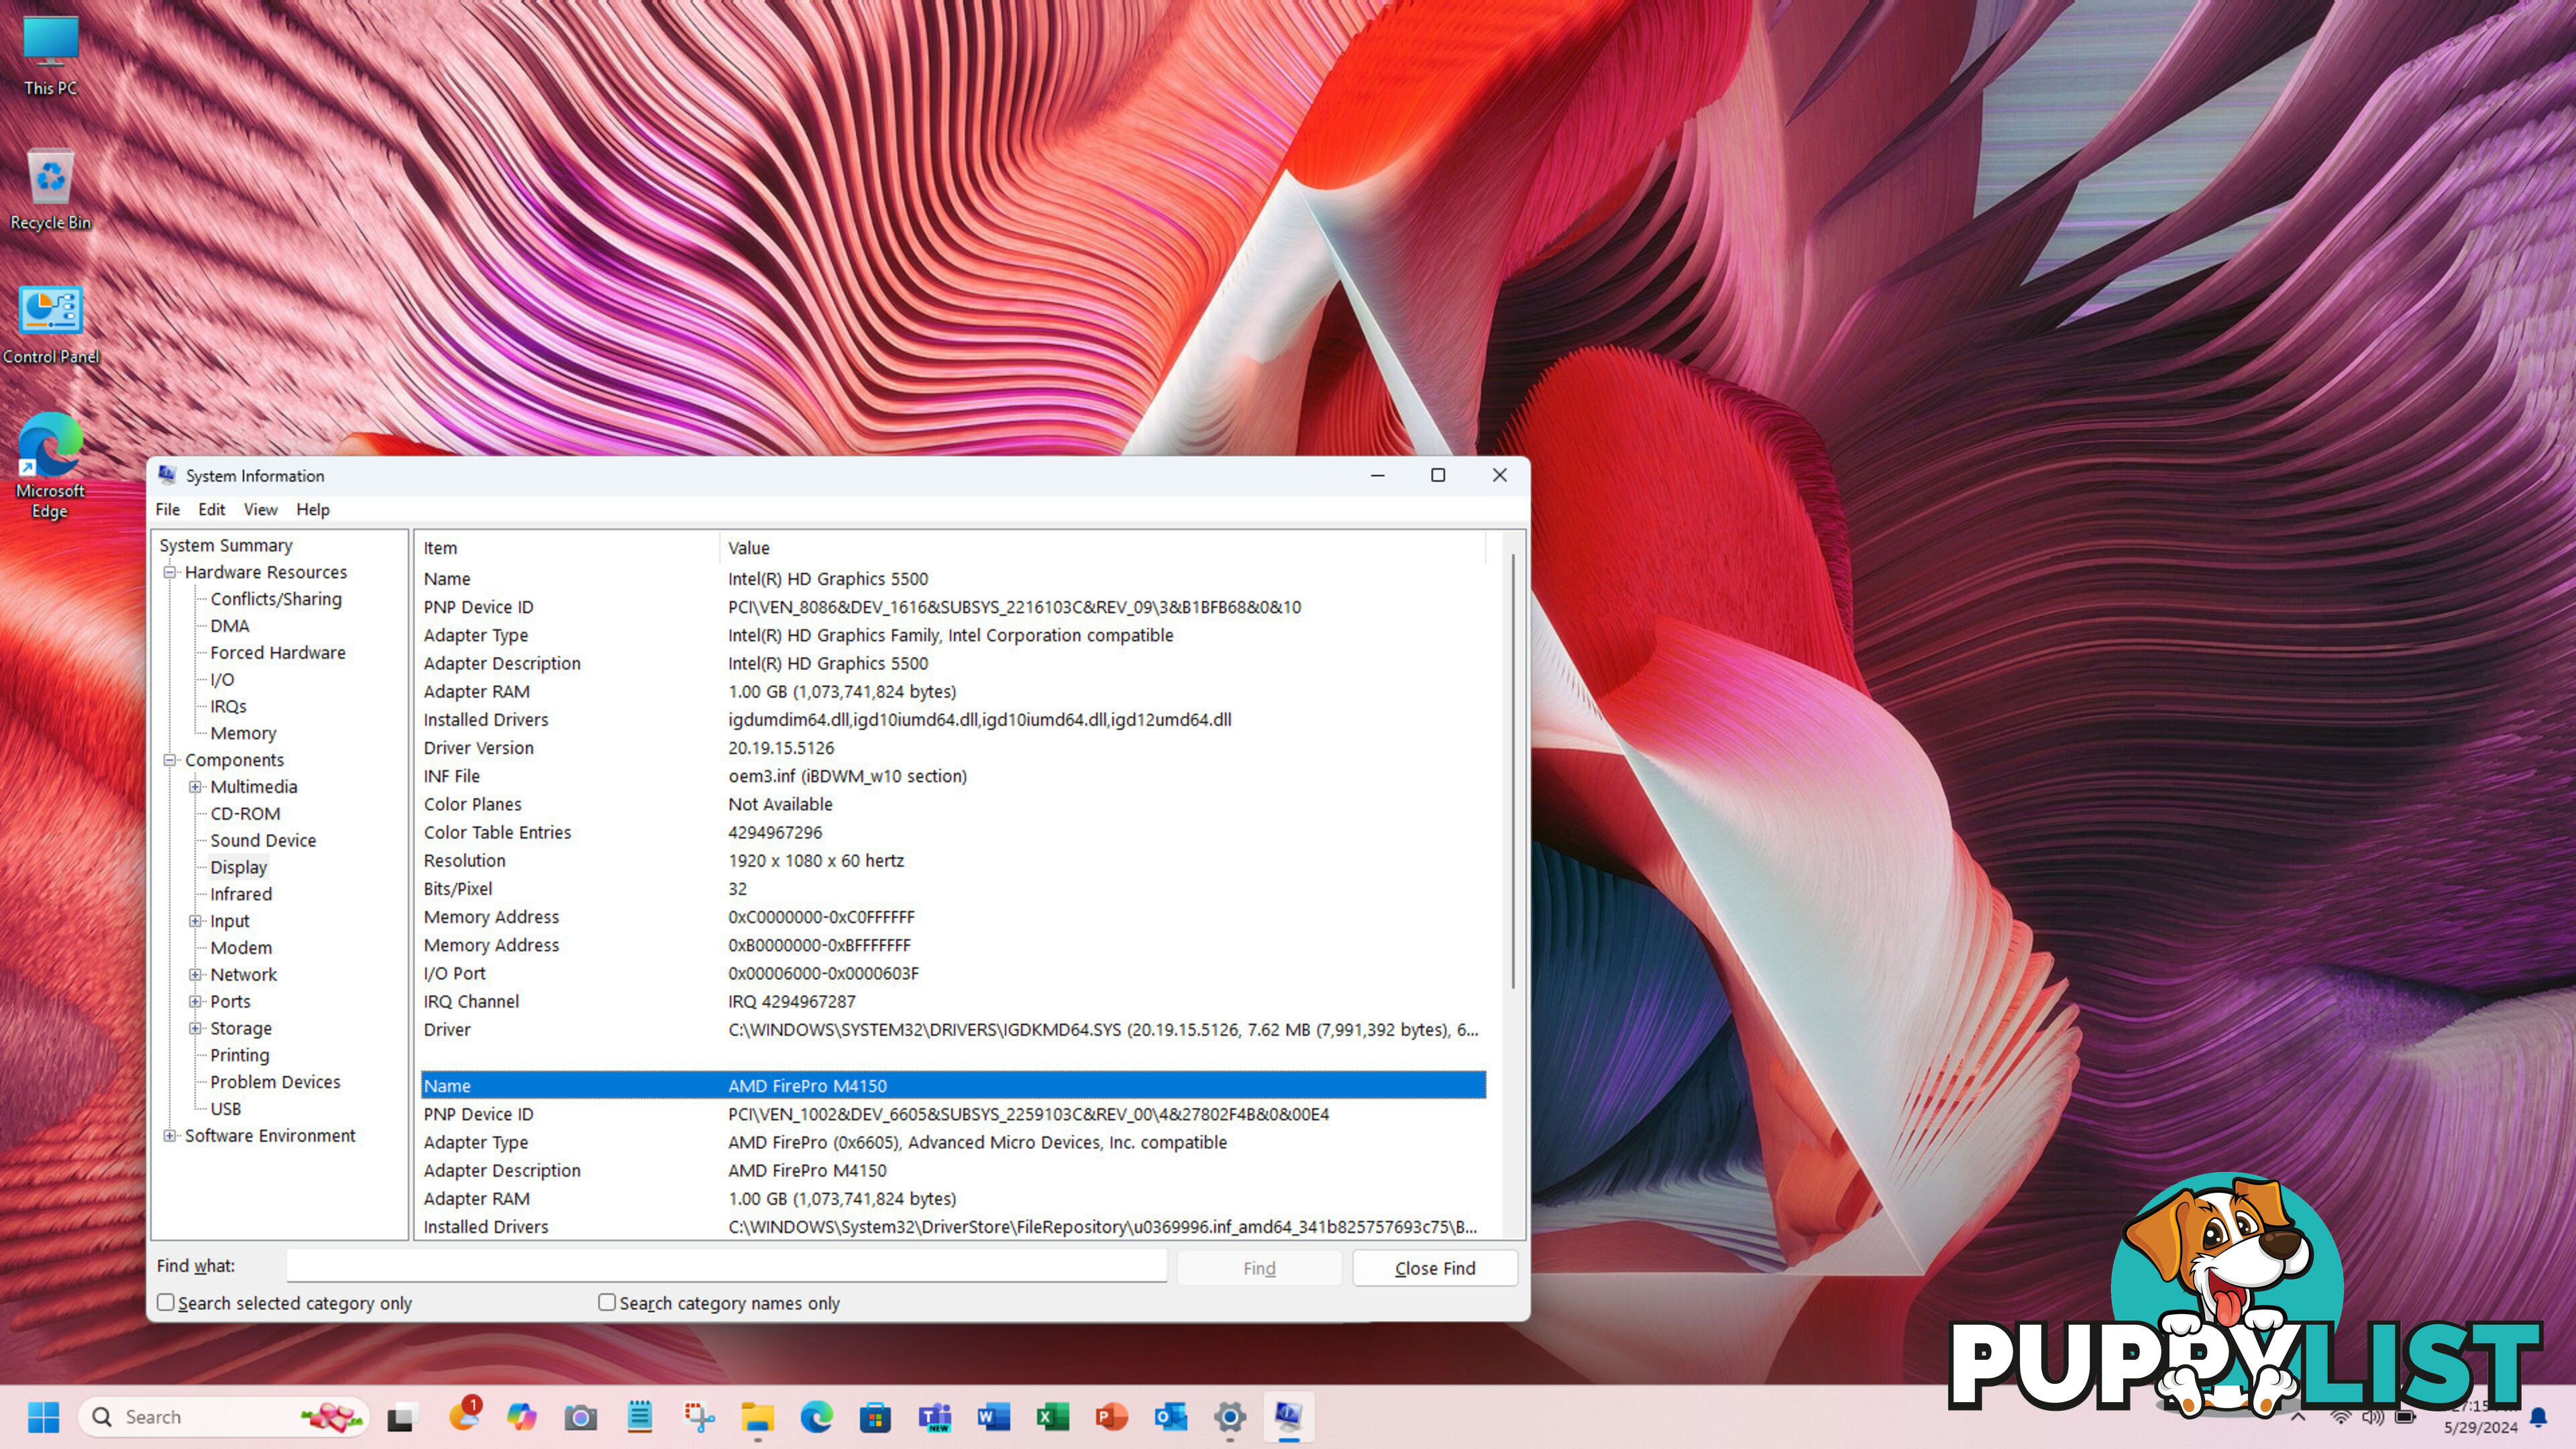Open Settings gear on the taskbar
Image resolution: width=2576 pixels, height=1449 pixels.
(x=1229, y=1416)
